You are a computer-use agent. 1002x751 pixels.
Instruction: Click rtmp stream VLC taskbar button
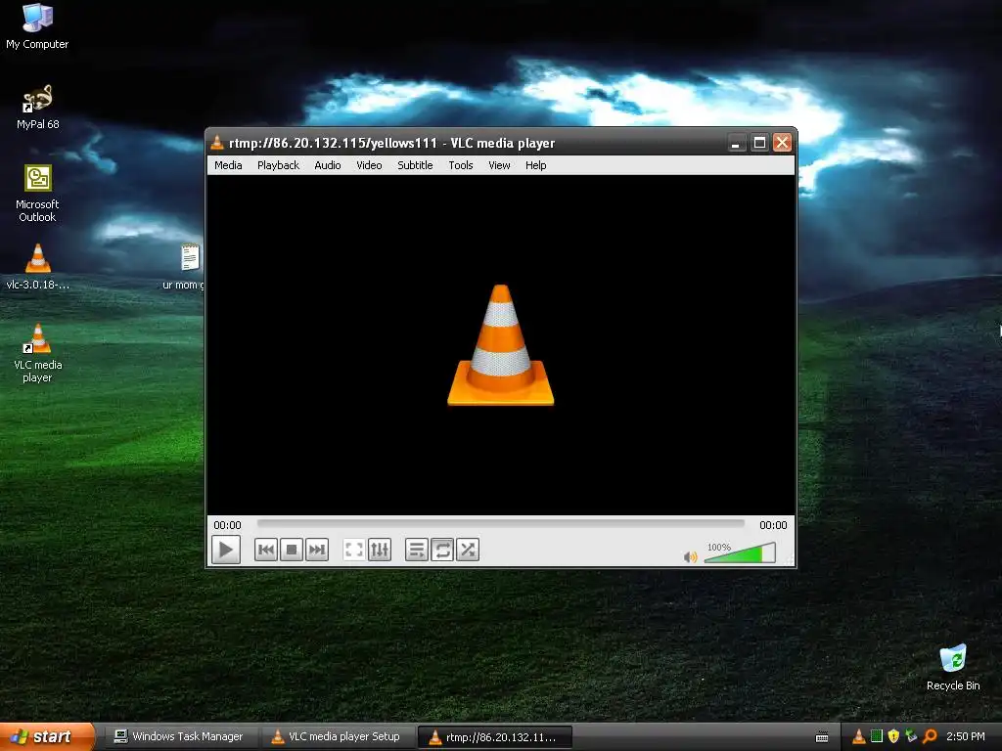(x=494, y=737)
